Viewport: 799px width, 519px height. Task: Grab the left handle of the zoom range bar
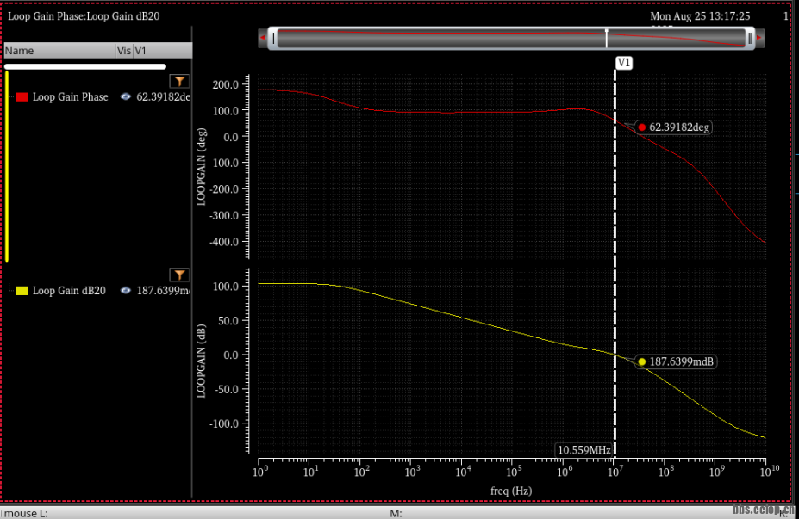(272, 39)
